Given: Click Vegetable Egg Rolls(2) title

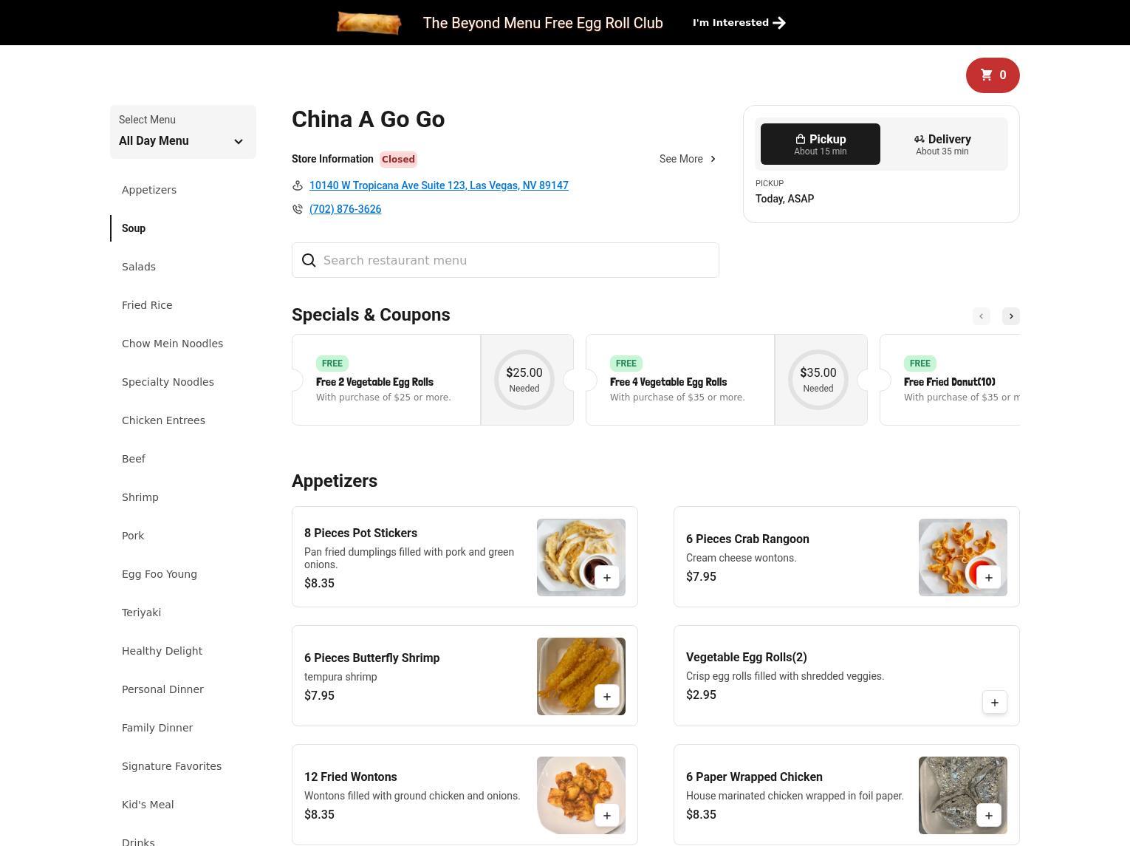Looking at the screenshot, I should click(746, 658).
